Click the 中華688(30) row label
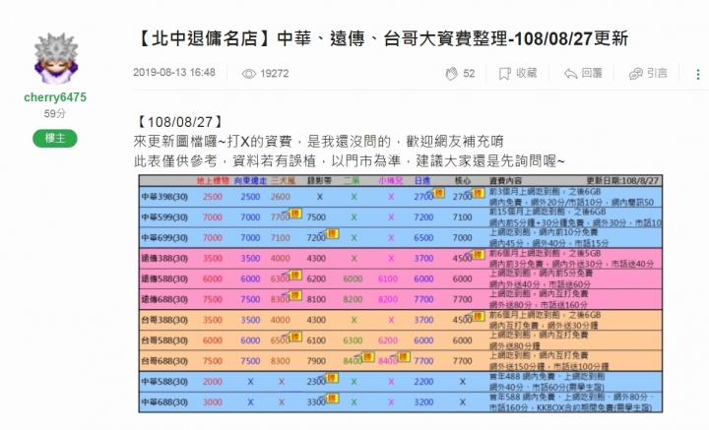Viewport: 709px width, 430px height. 164,402
